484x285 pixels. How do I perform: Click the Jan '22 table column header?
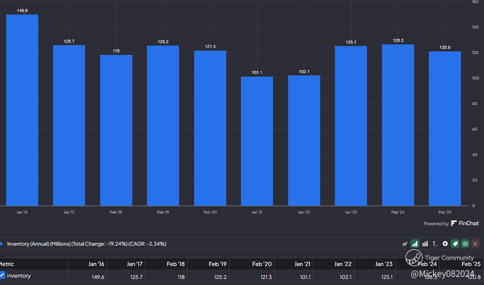coord(343,264)
